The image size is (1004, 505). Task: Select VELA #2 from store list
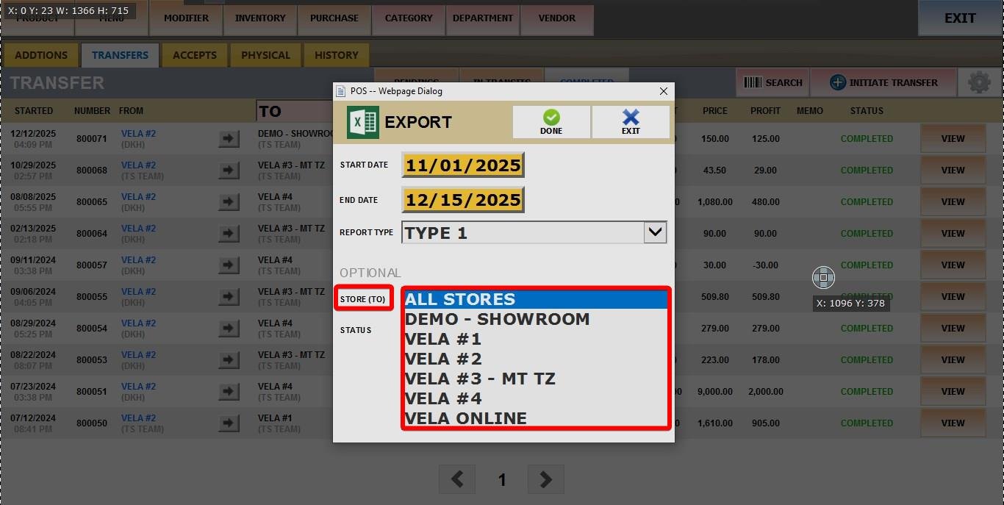[x=443, y=359]
